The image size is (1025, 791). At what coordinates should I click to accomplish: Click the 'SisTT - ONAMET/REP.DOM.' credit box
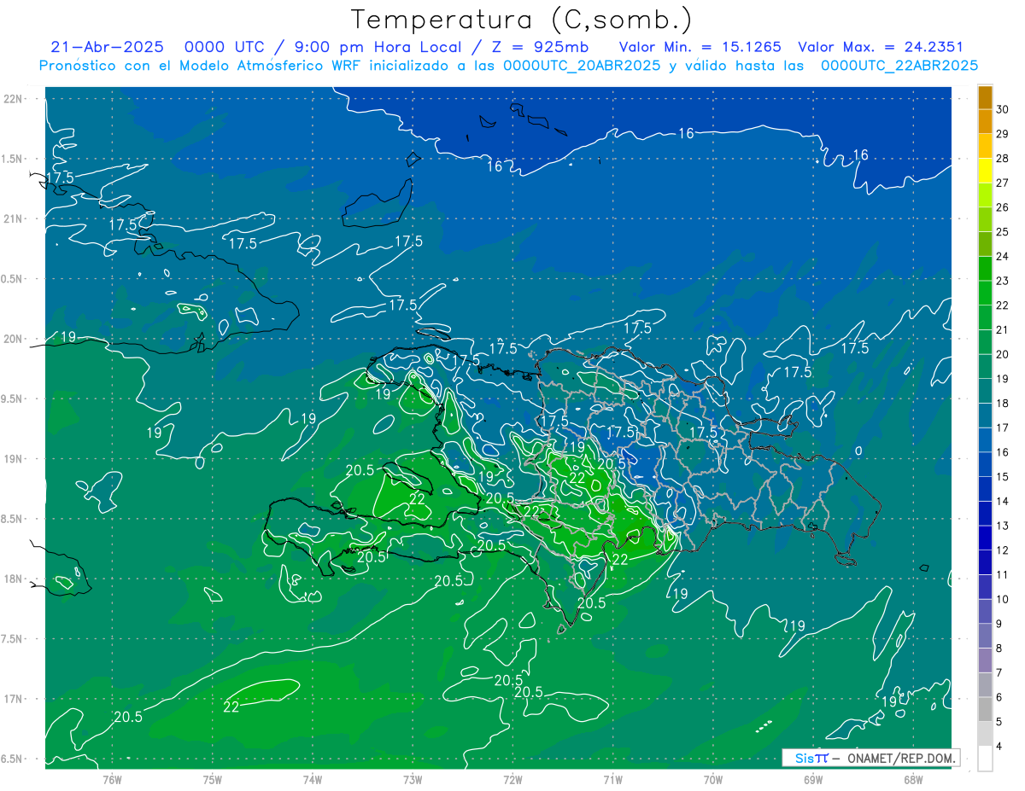click(871, 758)
